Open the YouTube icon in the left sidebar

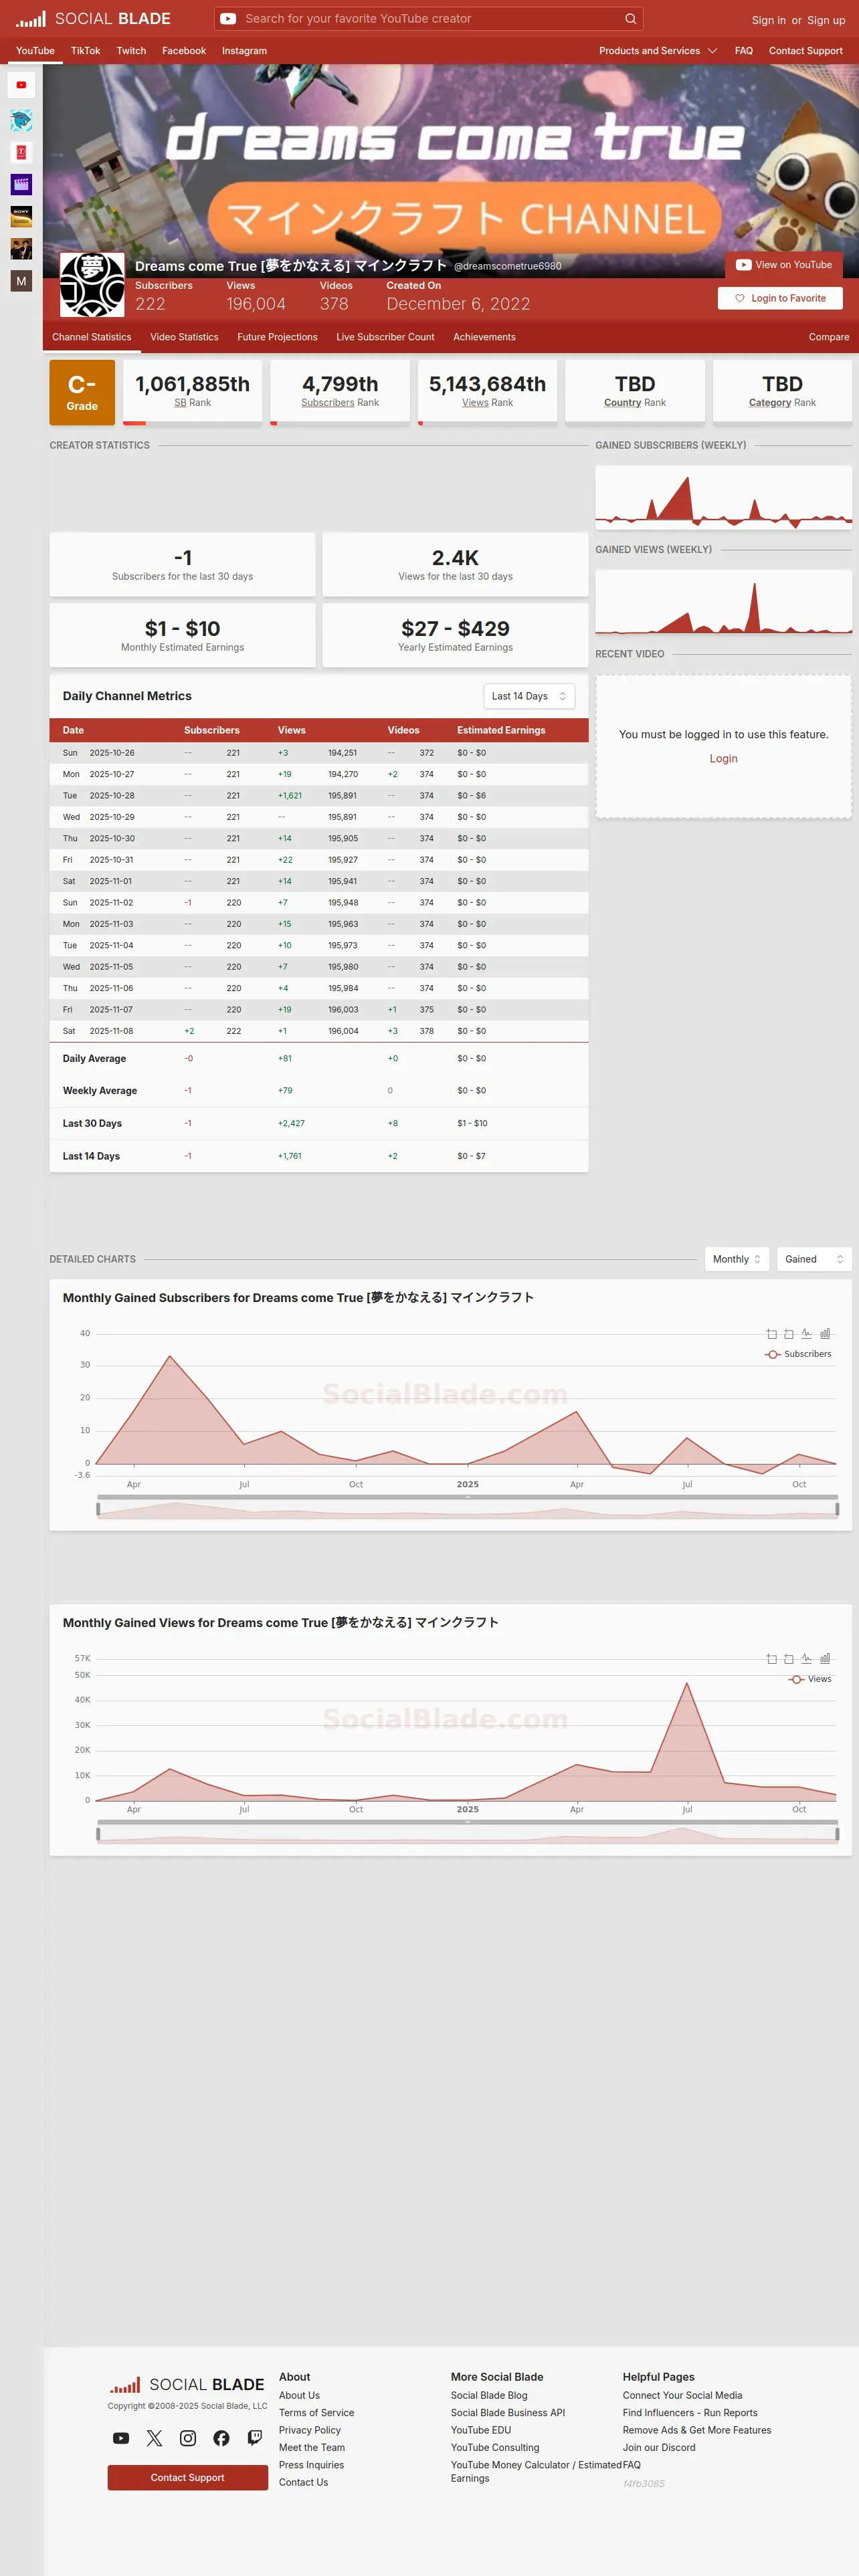point(21,85)
